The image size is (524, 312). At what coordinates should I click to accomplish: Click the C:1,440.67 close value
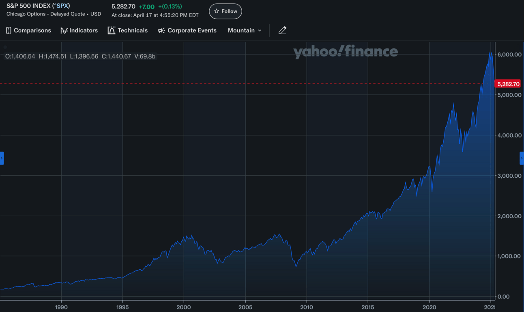coord(116,56)
